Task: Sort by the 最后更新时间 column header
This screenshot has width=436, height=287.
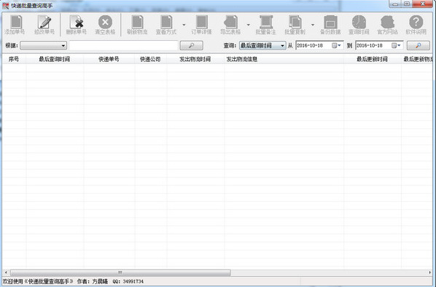Action: pos(373,59)
